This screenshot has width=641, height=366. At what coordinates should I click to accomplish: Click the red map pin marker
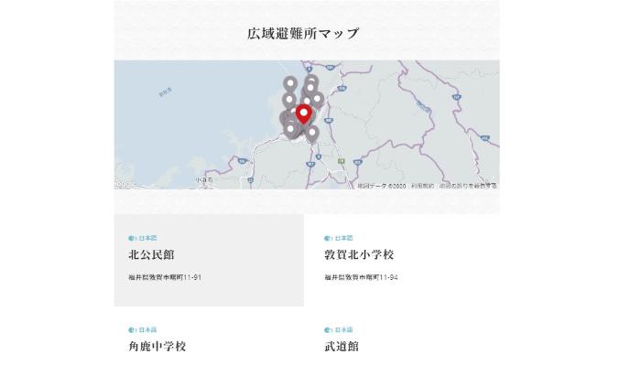point(303,114)
